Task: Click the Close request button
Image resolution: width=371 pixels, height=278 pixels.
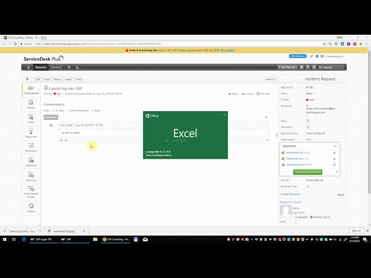Action: 47,79
